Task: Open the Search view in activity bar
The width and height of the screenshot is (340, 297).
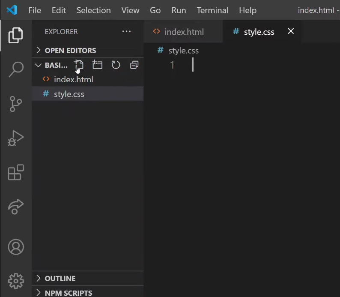Action: pos(16,69)
